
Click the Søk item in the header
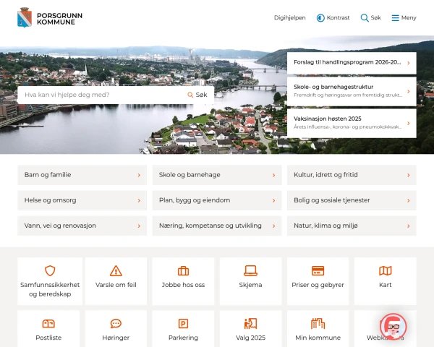click(x=370, y=17)
